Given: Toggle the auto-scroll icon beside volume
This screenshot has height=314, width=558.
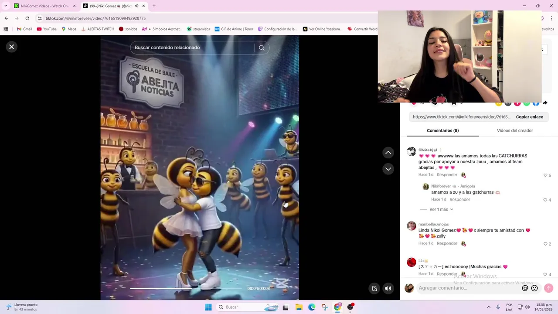Looking at the screenshot, I should click(374, 288).
